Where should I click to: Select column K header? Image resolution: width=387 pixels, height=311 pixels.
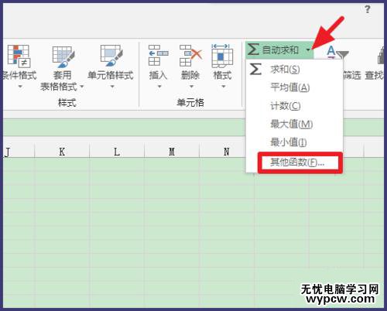pyautogui.click(x=62, y=152)
